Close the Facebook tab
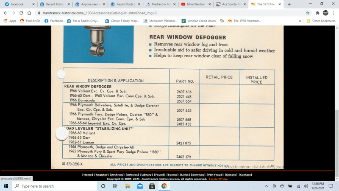This screenshot has height=191, width=339. point(33,4)
